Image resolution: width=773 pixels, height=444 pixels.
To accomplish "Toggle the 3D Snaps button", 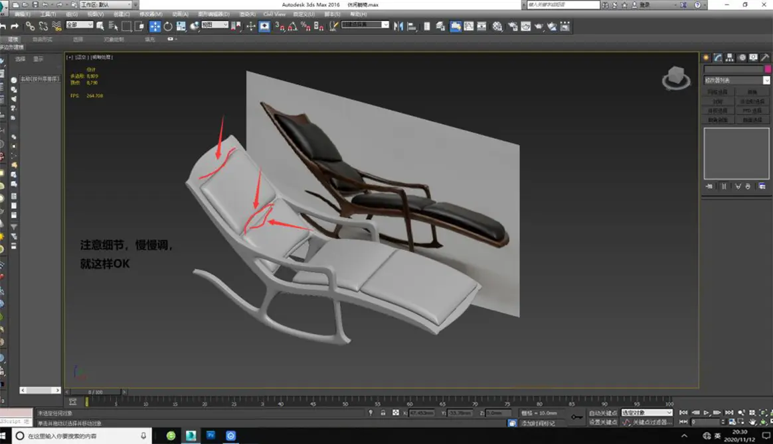I will tap(280, 27).
